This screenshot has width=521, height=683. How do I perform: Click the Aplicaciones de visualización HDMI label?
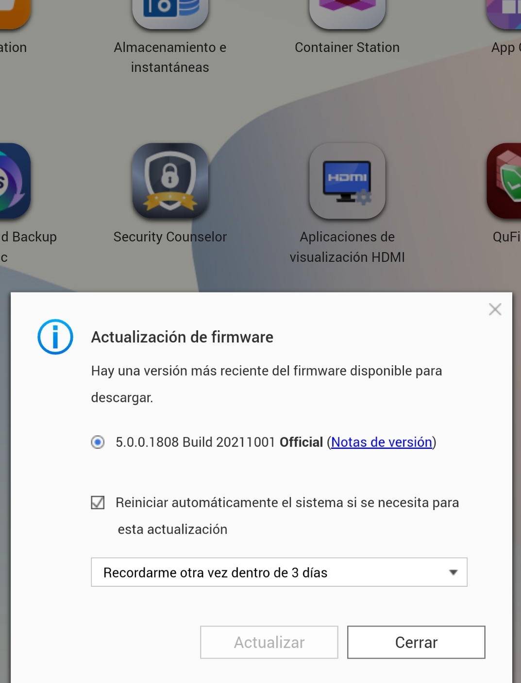[347, 247]
